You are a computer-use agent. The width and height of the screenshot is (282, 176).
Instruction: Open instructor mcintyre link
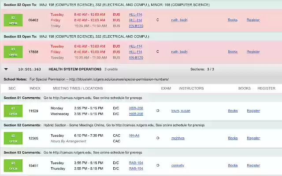tap(178, 138)
